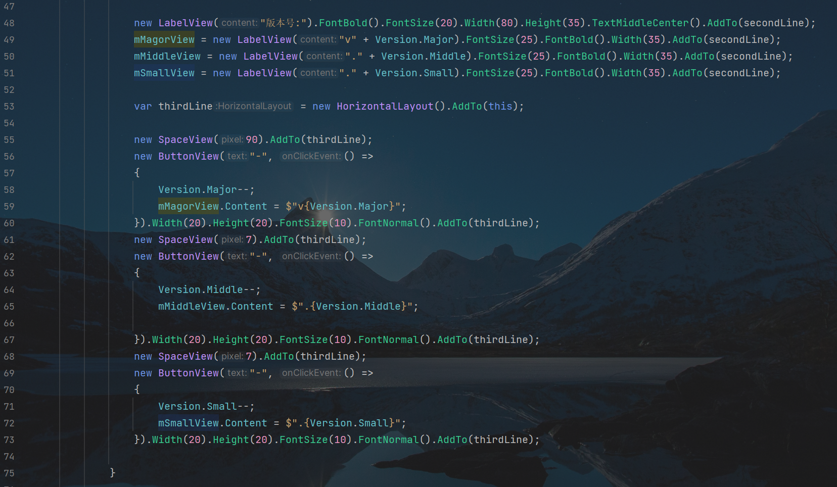
Task: Click the mMagorView variable on line 49
Action: pyautogui.click(x=164, y=39)
